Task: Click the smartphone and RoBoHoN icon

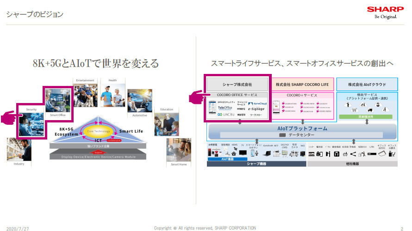Action: coord(254,153)
